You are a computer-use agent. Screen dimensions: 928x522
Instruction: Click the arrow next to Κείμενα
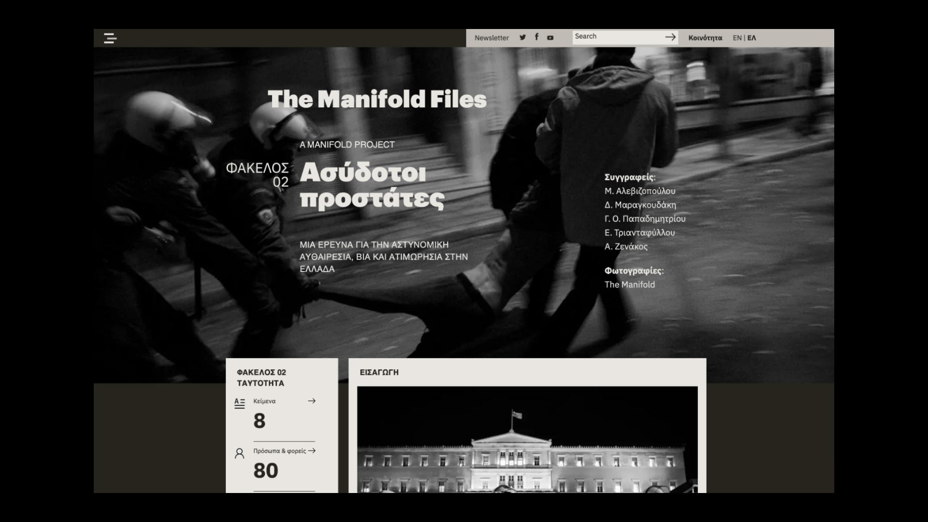[312, 401]
